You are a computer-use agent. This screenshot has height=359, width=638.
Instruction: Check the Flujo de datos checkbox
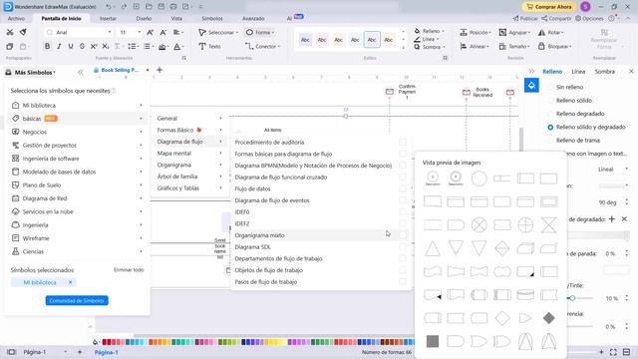tap(403, 188)
